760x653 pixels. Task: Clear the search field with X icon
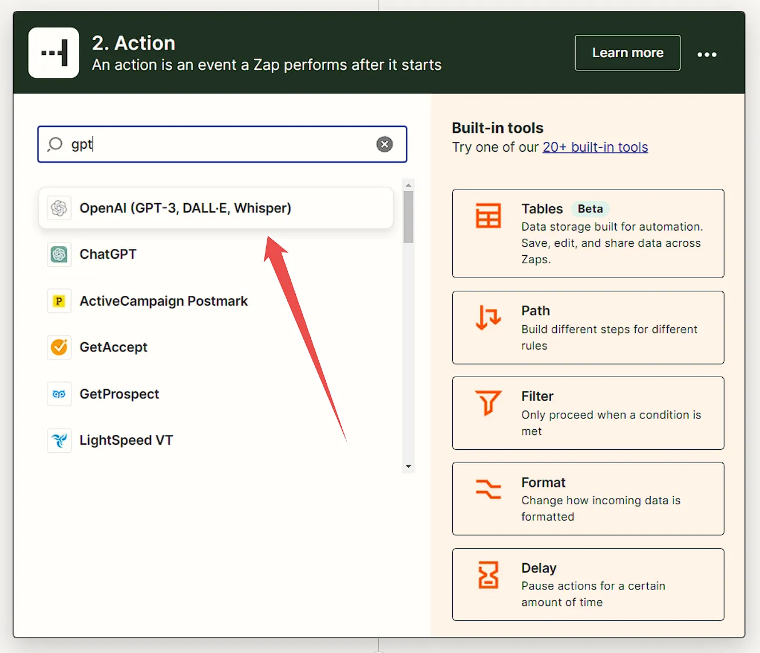click(x=385, y=144)
